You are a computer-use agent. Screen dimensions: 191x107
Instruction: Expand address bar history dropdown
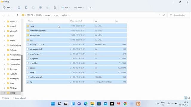158,15
